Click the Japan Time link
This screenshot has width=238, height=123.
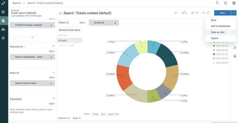pos(113,114)
